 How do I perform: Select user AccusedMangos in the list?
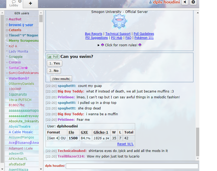click(22, 137)
